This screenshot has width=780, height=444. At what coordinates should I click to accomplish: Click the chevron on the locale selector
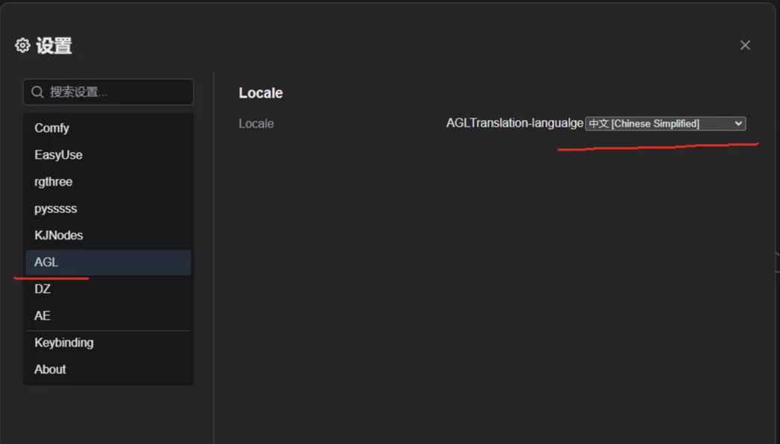click(x=738, y=123)
